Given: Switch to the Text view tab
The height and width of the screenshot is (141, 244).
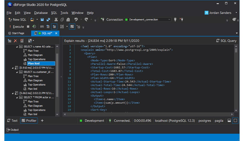Looking at the screenshot, I should 13,121.
